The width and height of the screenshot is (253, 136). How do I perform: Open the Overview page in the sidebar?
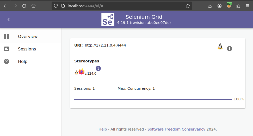[28, 37]
